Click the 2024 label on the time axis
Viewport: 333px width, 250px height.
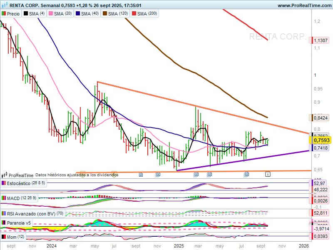point(52,246)
